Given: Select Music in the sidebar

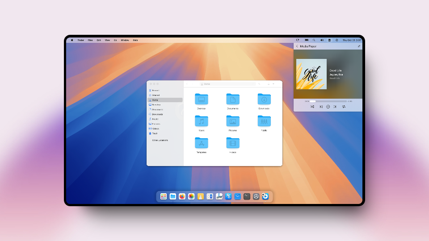Looking at the screenshot, I should coord(165,119).
